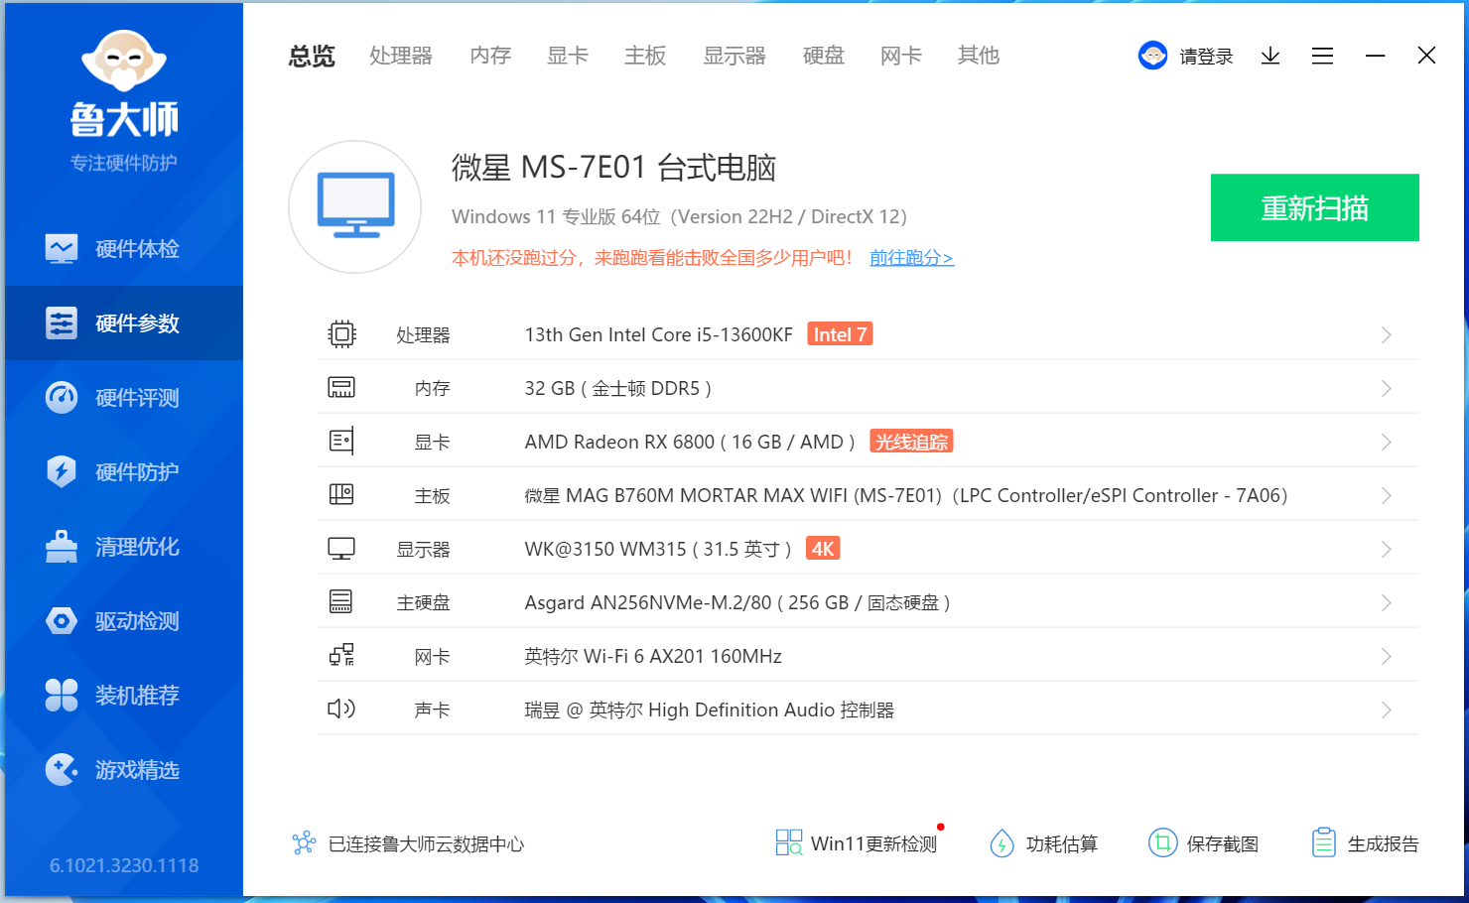The width and height of the screenshot is (1469, 903).
Task: Click the user avatar login icon
Action: coord(1152,56)
